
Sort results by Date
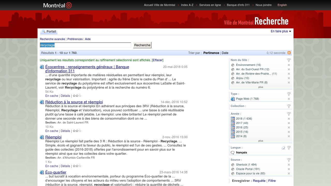pyautogui.click(x=225, y=53)
